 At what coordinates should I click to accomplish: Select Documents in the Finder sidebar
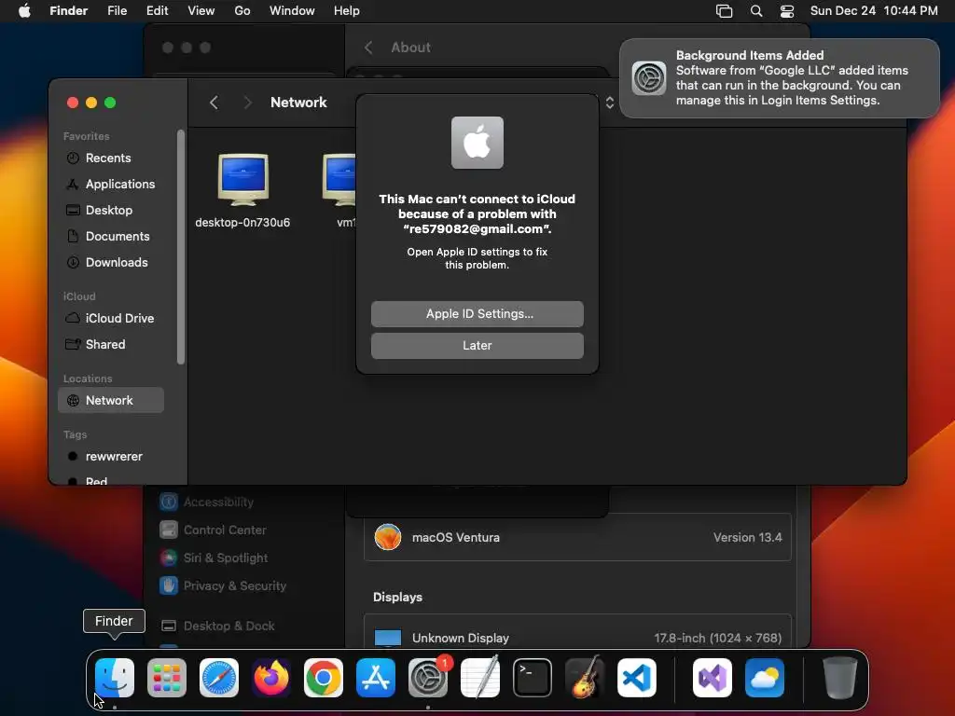(111, 237)
